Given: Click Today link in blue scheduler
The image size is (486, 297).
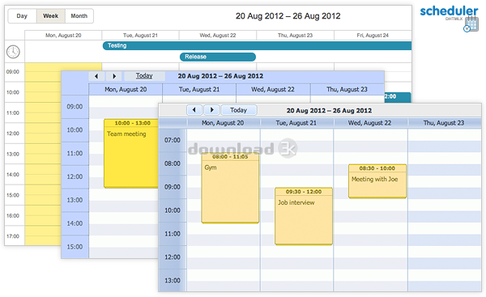Looking at the screenshot, I should click(x=144, y=76).
